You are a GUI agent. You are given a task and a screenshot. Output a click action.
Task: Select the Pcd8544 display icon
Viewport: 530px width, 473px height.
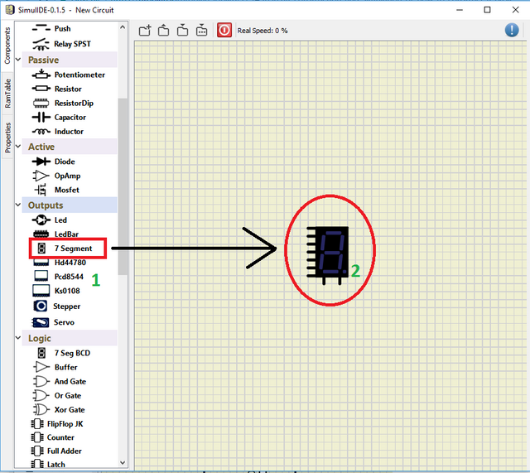tap(41, 276)
